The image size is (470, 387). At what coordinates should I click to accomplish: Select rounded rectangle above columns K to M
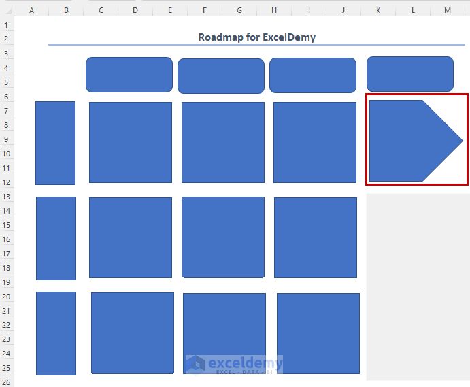coord(410,74)
